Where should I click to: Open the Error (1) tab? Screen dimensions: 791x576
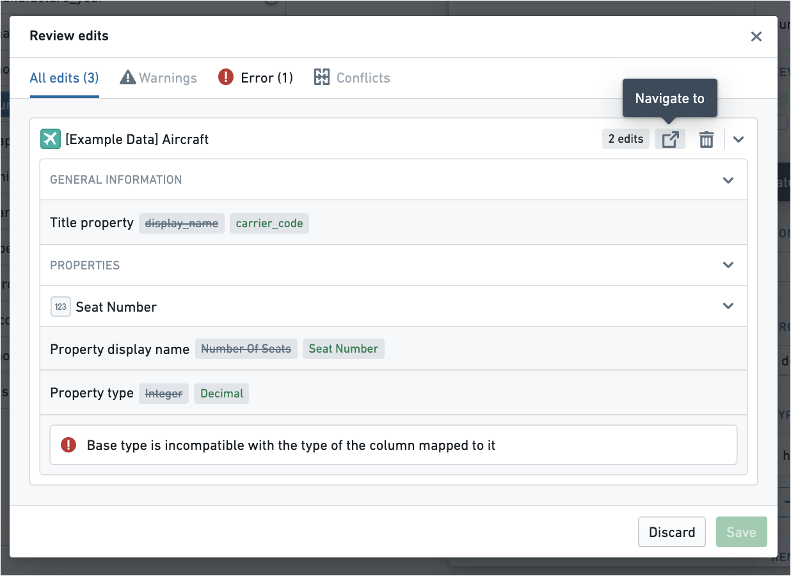256,78
